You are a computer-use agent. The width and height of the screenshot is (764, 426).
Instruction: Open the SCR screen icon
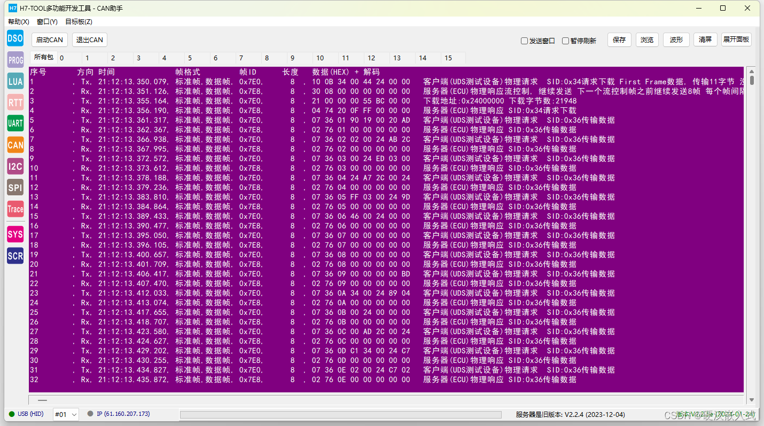point(15,256)
